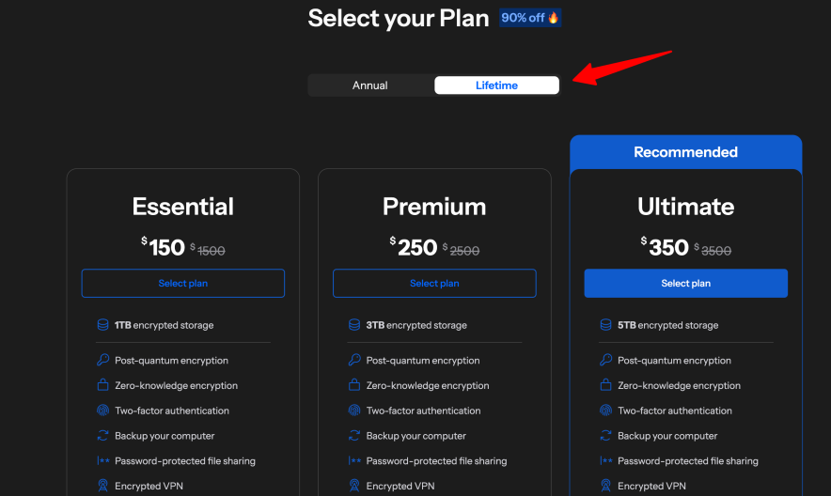Click the Premium plan title
Viewport: 831px width, 496px height.
tap(434, 207)
